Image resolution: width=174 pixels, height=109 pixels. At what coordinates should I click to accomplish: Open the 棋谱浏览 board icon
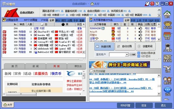click(x=167, y=58)
